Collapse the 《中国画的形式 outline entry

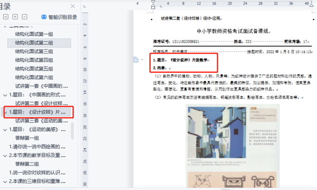(5, 95)
